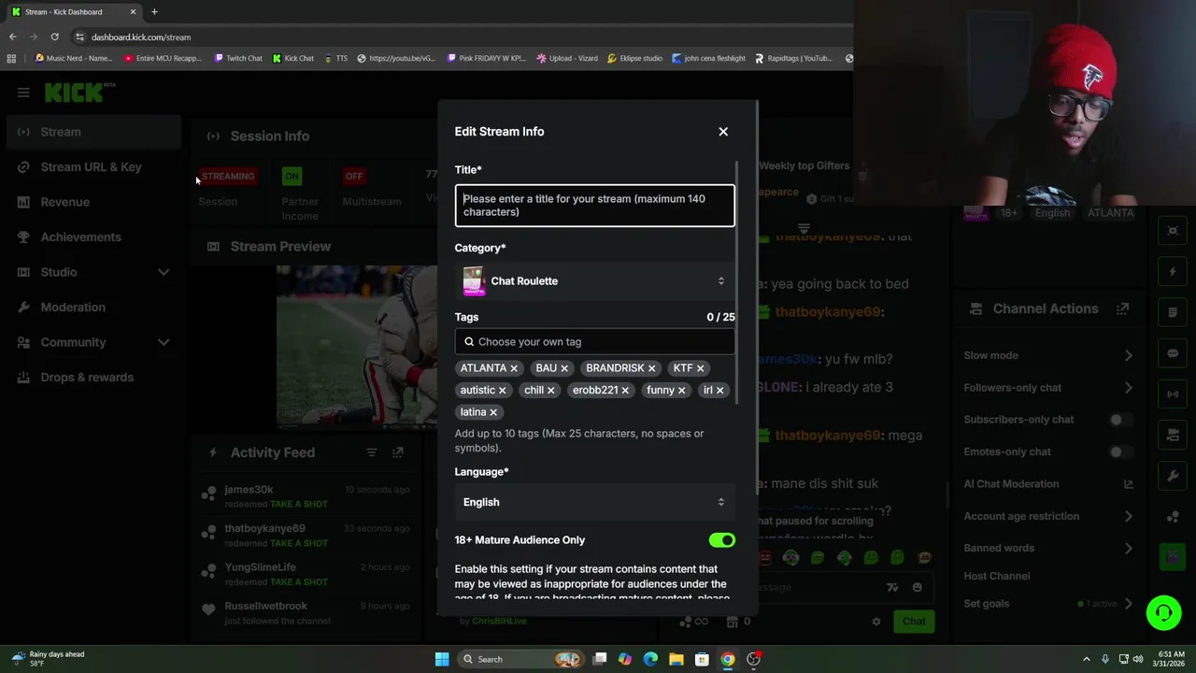Open Achievements in the sidebar
This screenshot has width=1196, height=673.
click(93, 237)
